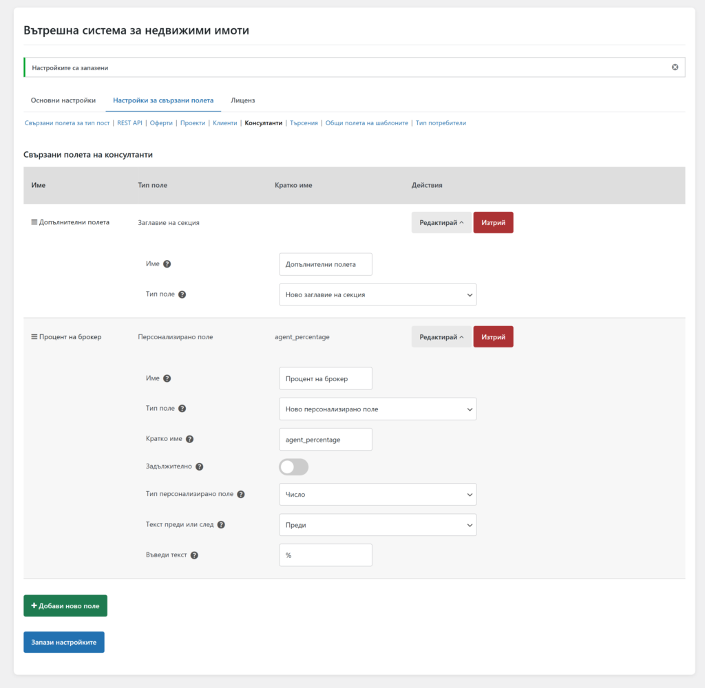This screenshot has height=688, width=705.
Task: Click help icon beside Въведи текст
Action: point(194,555)
